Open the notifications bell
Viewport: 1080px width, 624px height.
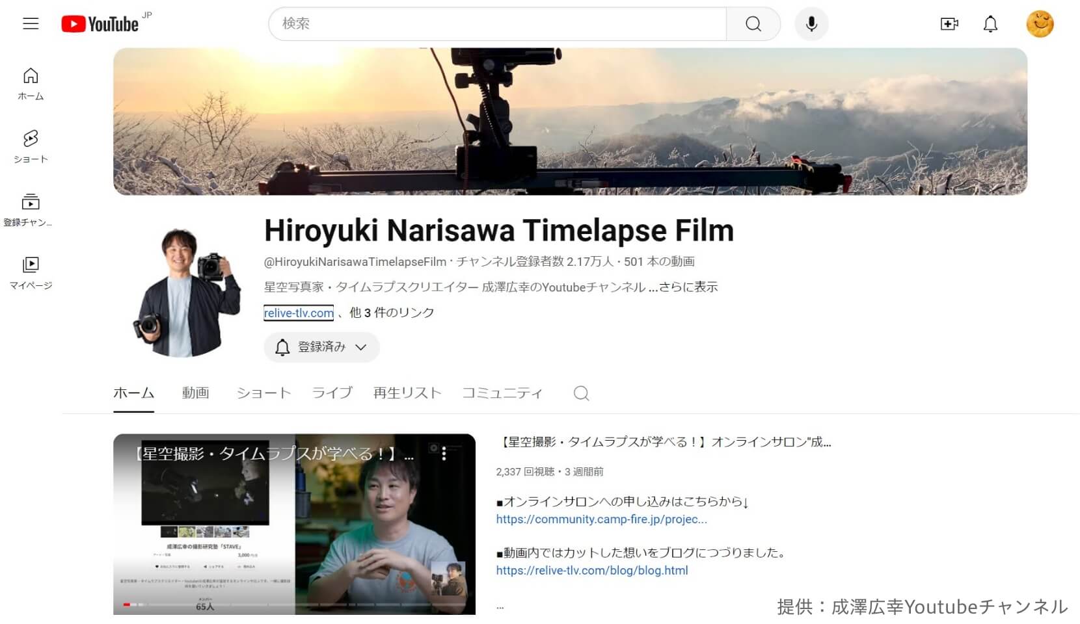(x=990, y=24)
